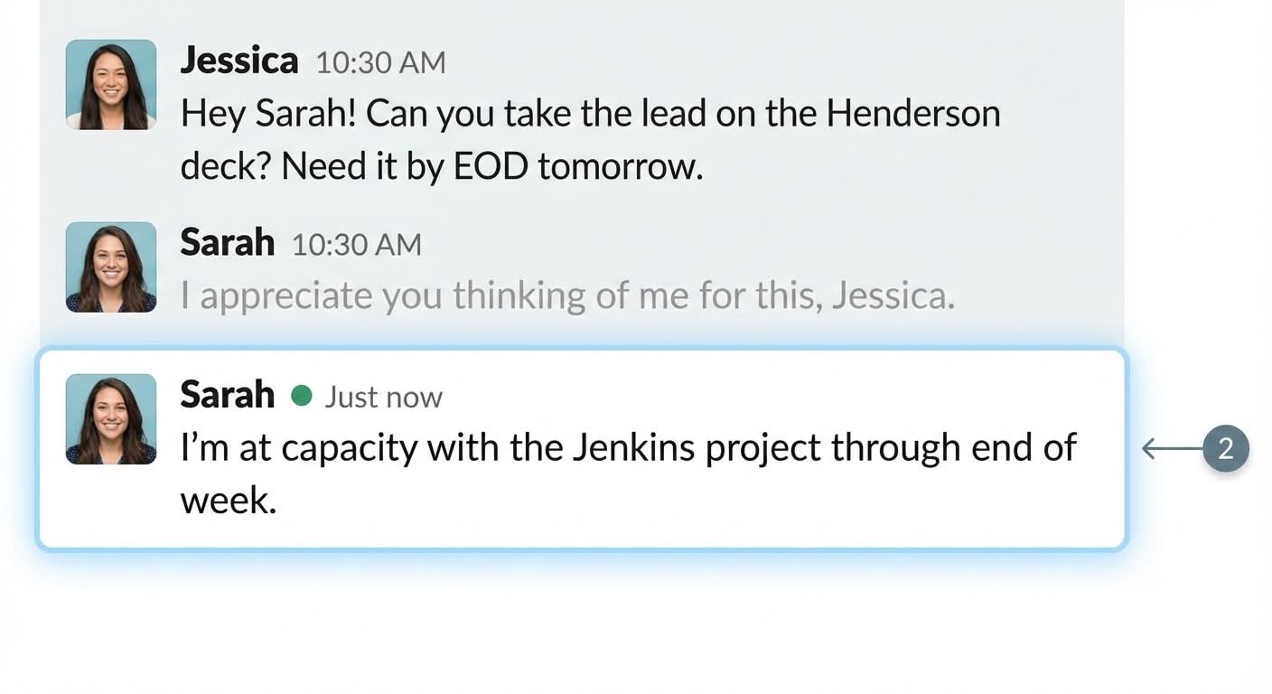Open Jessica's profile via her name
The height and width of the screenshot is (694, 1272).
tap(238, 61)
